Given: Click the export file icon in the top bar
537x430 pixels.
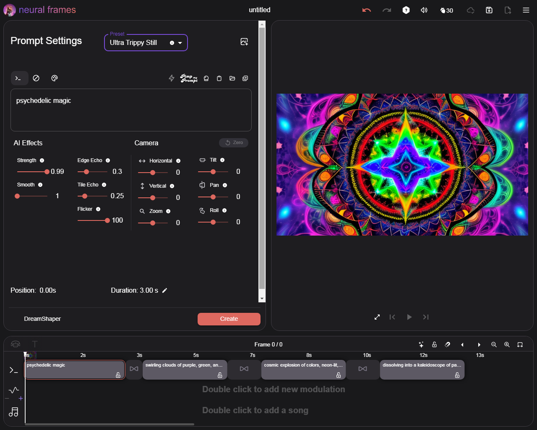Looking at the screenshot, I should (x=508, y=10).
